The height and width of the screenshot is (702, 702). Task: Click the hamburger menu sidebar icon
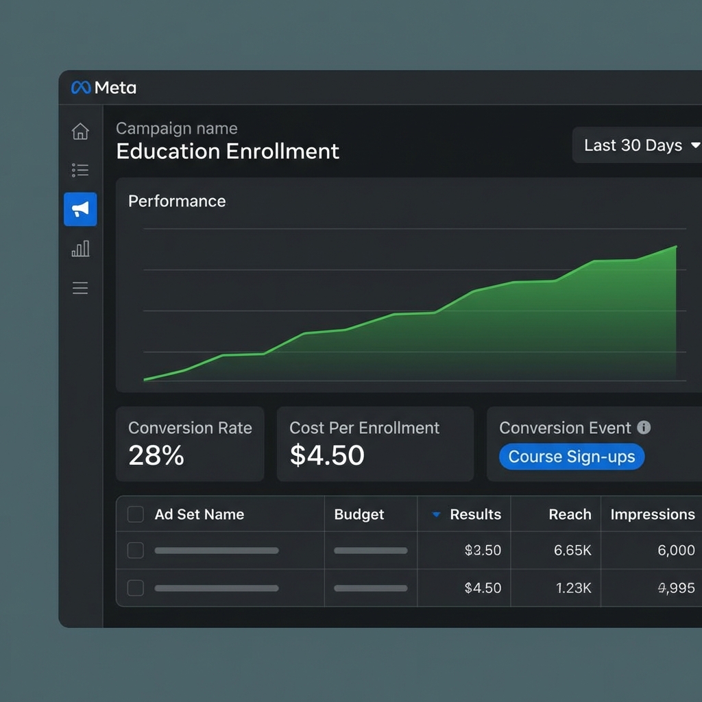point(80,288)
